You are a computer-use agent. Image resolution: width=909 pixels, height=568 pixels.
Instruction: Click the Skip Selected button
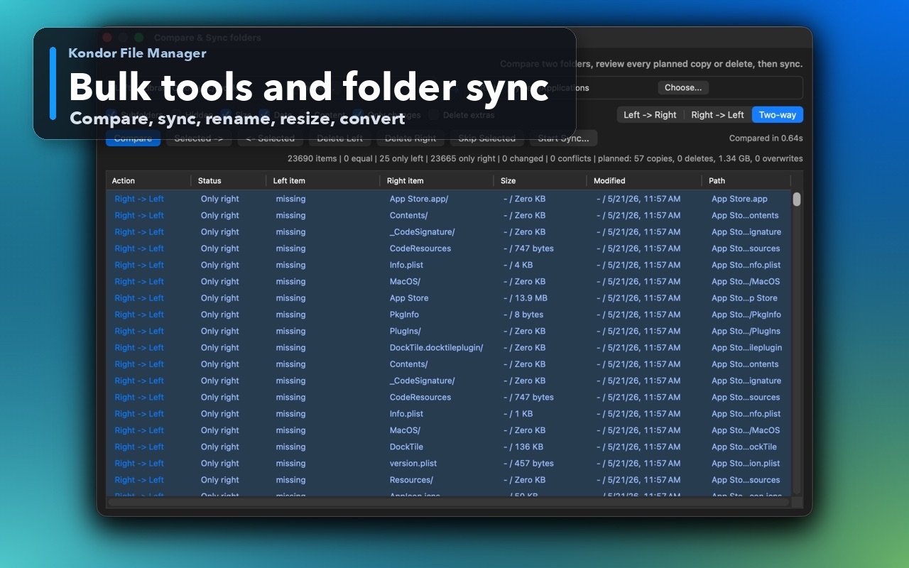486,138
